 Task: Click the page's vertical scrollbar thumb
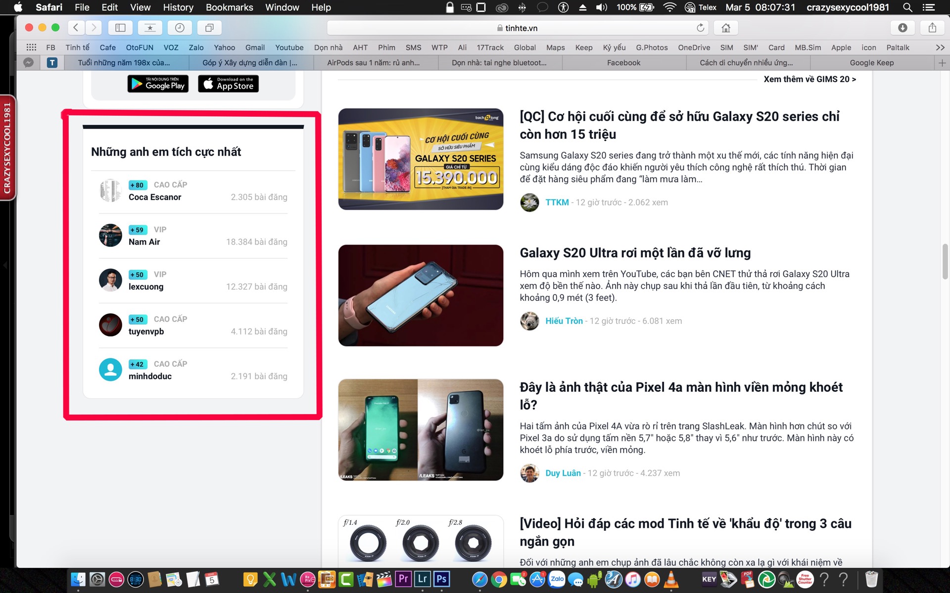945,262
